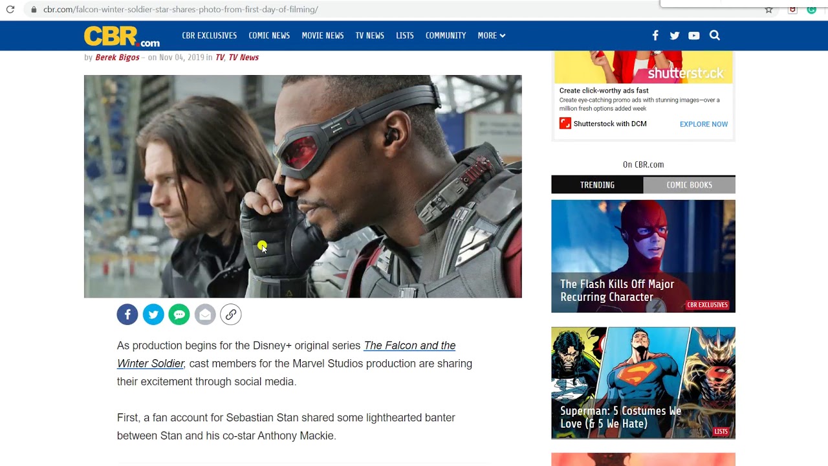Follow The Falcon and the Winter Soldier link
The width and height of the screenshot is (828, 466).
287,355
